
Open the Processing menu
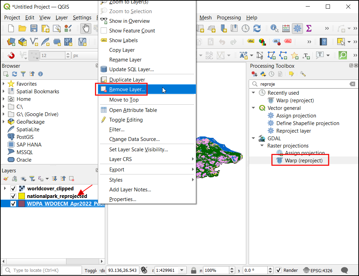tap(229, 18)
